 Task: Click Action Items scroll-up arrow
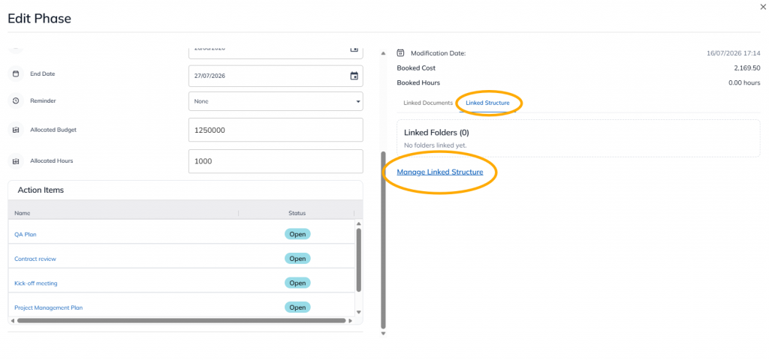(x=358, y=223)
